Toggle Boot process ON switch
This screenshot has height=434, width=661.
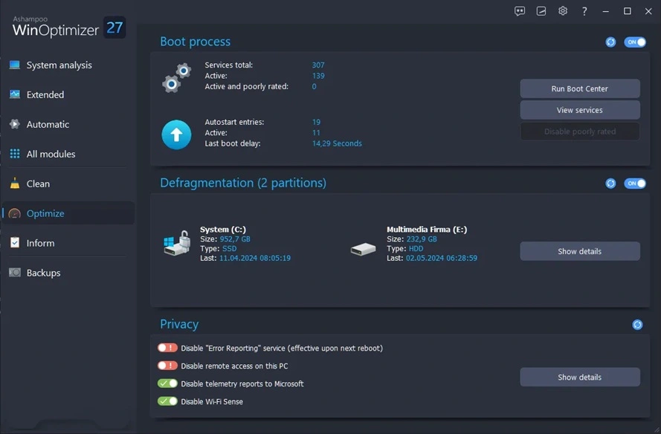click(x=635, y=42)
